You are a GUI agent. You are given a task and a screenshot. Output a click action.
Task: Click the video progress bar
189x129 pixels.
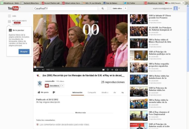point(80,67)
